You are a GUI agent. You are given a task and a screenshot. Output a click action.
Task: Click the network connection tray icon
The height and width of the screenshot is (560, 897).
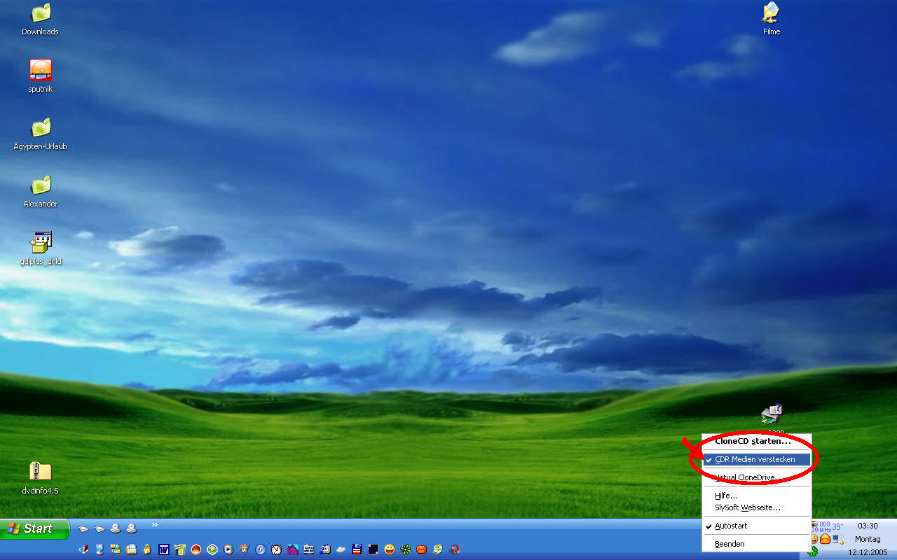pos(837,539)
